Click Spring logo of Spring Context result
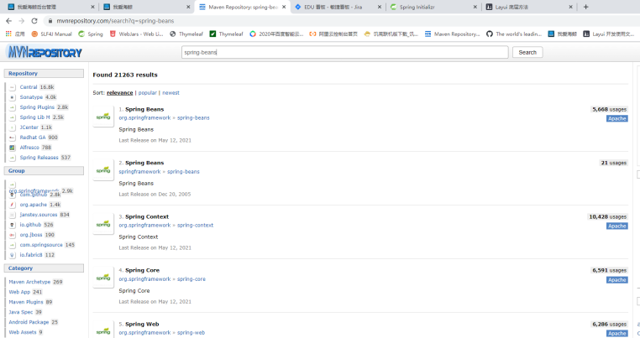 click(x=103, y=224)
